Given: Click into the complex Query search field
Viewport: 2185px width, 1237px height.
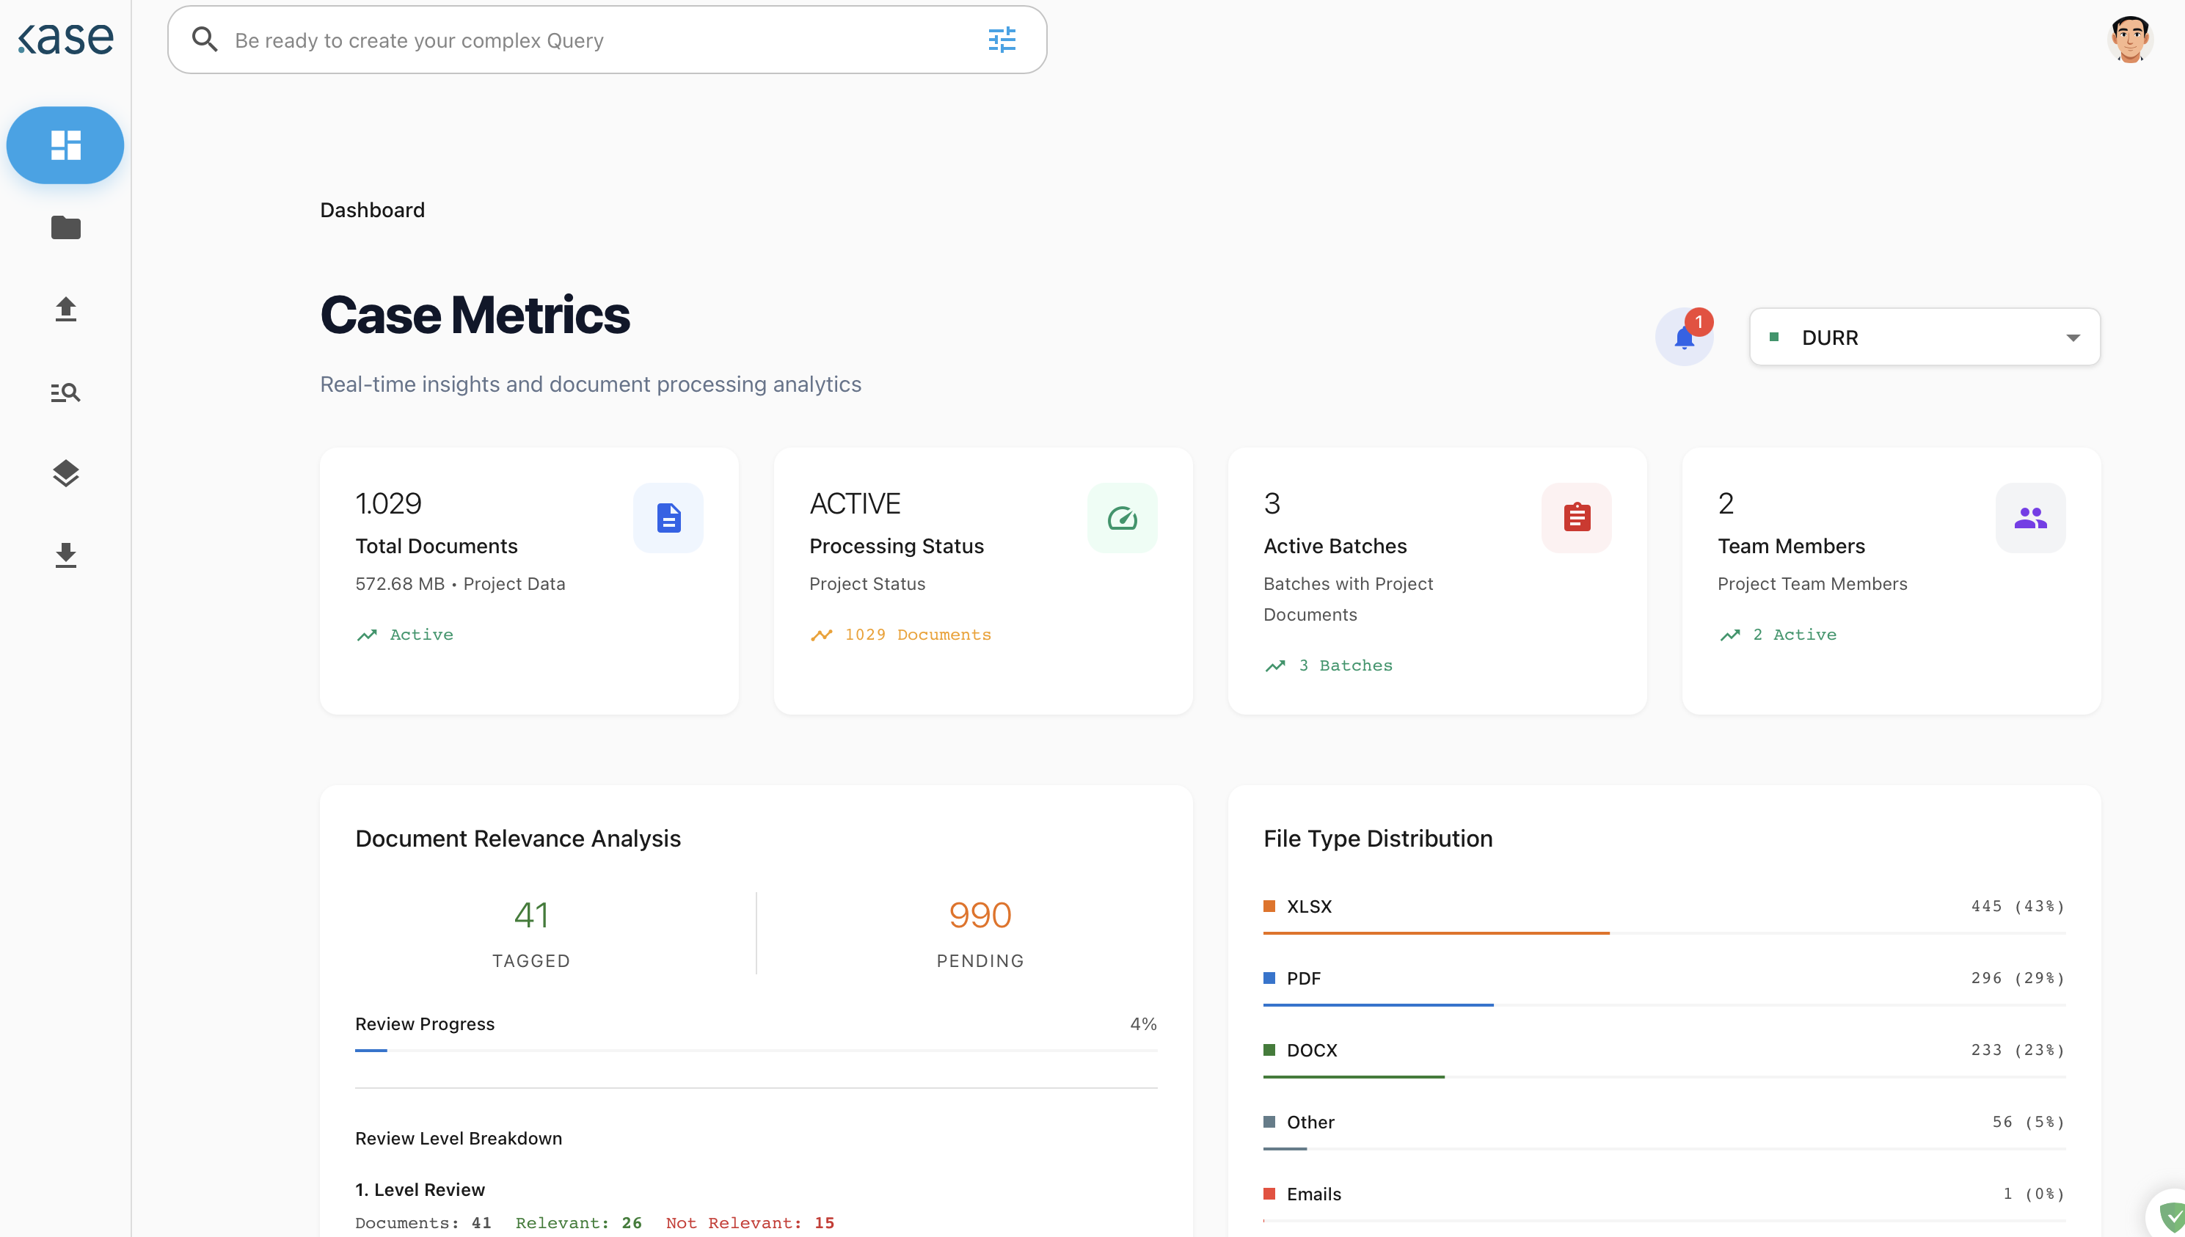Looking at the screenshot, I should coord(594,40).
